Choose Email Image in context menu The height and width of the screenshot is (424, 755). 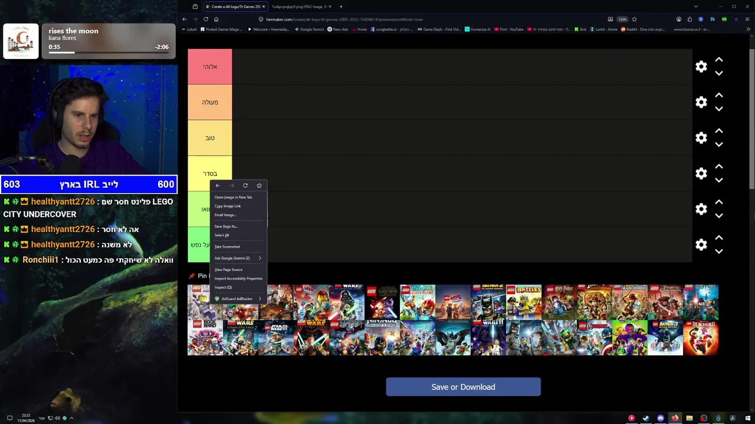click(x=238, y=215)
